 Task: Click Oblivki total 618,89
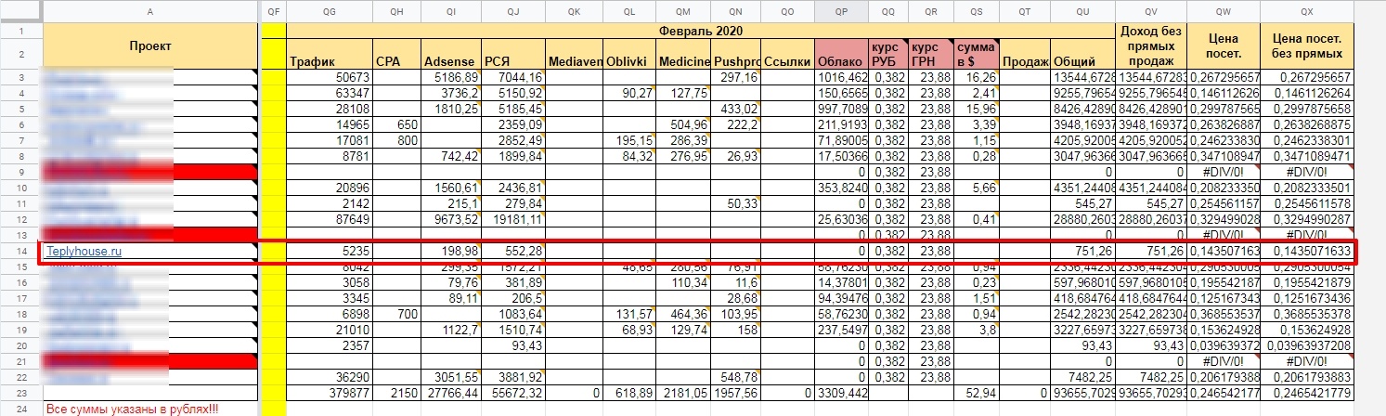[629, 393]
